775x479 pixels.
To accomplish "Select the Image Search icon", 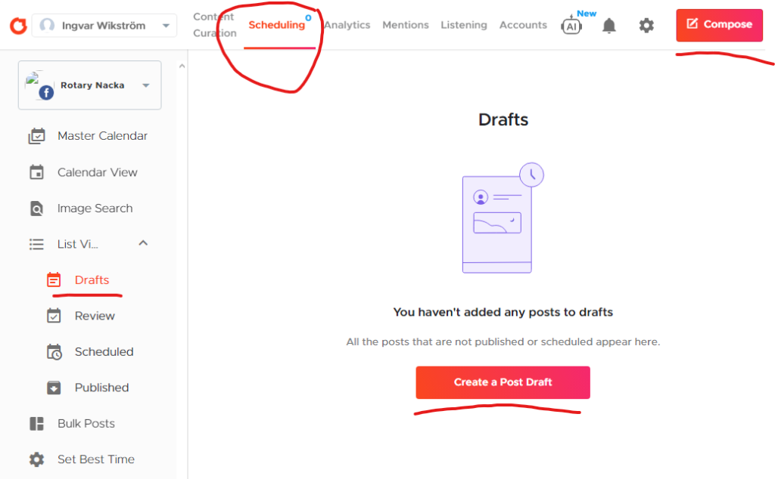I will (36, 209).
